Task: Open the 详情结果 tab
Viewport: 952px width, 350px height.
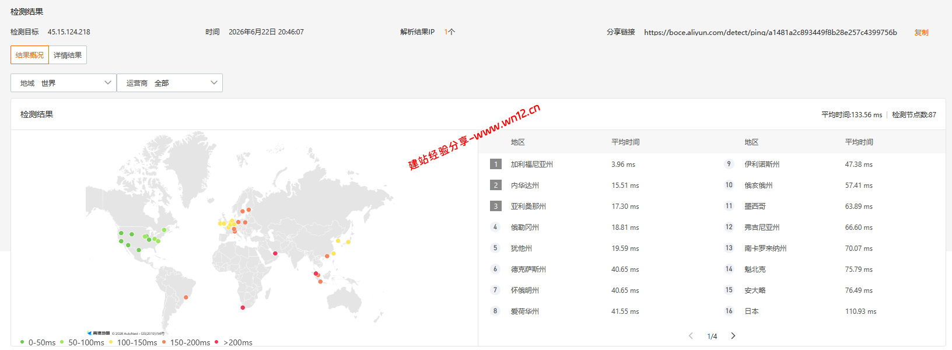Action: tap(68, 55)
